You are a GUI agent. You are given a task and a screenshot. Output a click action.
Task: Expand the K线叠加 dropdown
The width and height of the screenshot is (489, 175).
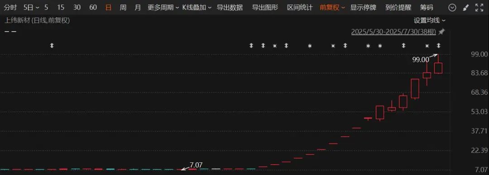197,8
